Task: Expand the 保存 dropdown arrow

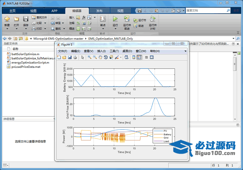Action: pyautogui.click(x=25, y=29)
